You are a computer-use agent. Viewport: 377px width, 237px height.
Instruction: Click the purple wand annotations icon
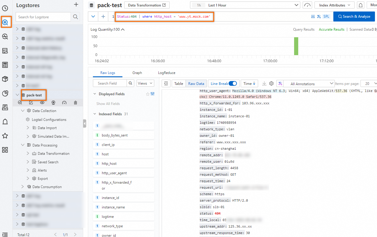click(280, 83)
